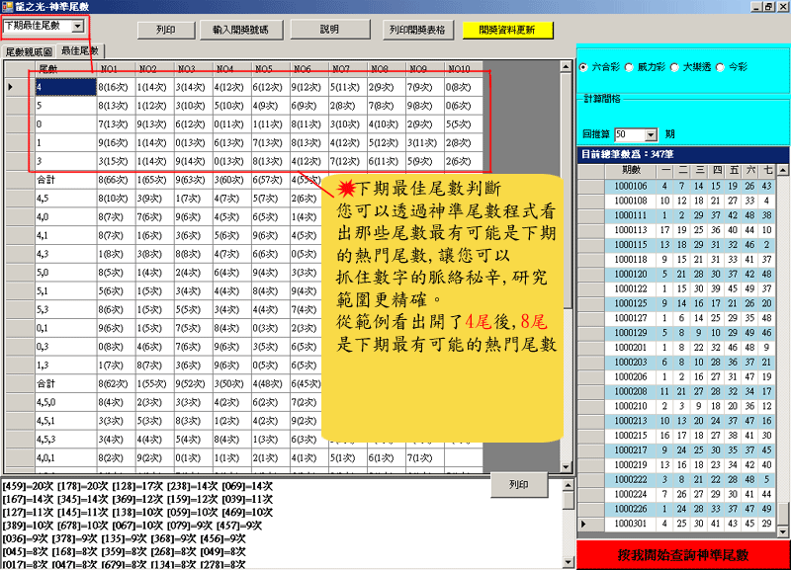791x570 pixels.
Task: Click the 1000106 cell in draw list
Action: coord(629,186)
